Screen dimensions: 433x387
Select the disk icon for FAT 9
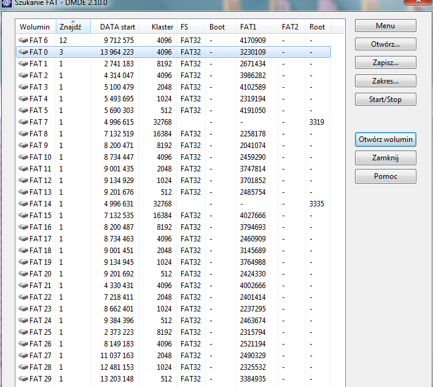[23, 146]
